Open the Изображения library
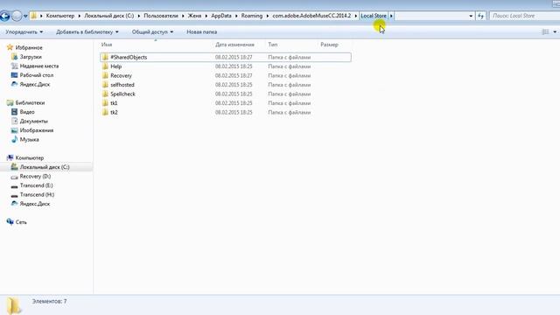Image resolution: width=560 pixels, height=315 pixels. [x=37, y=130]
